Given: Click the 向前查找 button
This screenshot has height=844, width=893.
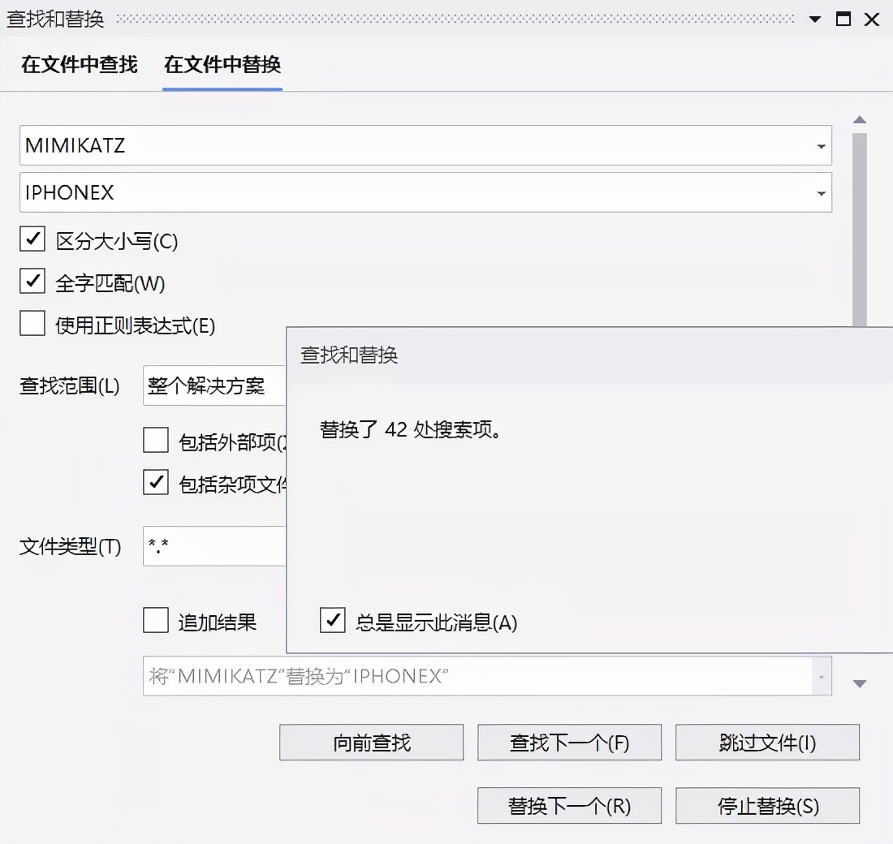Looking at the screenshot, I should coord(371,742).
